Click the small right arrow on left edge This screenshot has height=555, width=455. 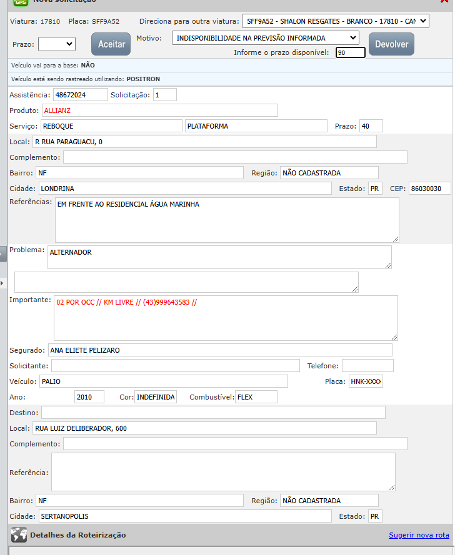tap(2, 283)
